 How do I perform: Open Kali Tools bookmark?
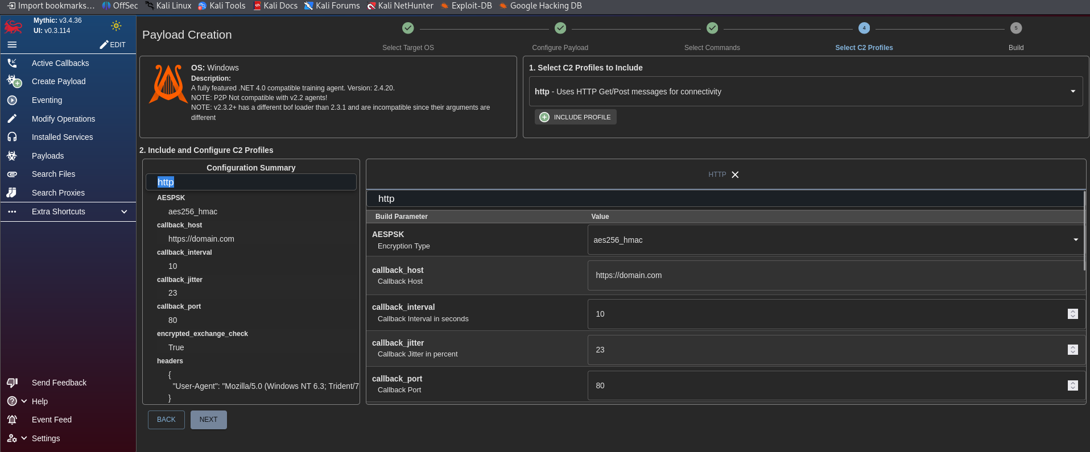(222, 6)
